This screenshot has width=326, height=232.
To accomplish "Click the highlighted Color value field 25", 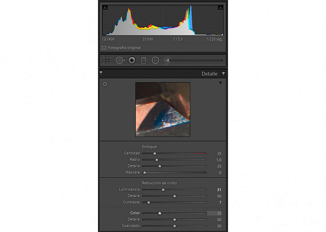I will pyautogui.click(x=215, y=213).
